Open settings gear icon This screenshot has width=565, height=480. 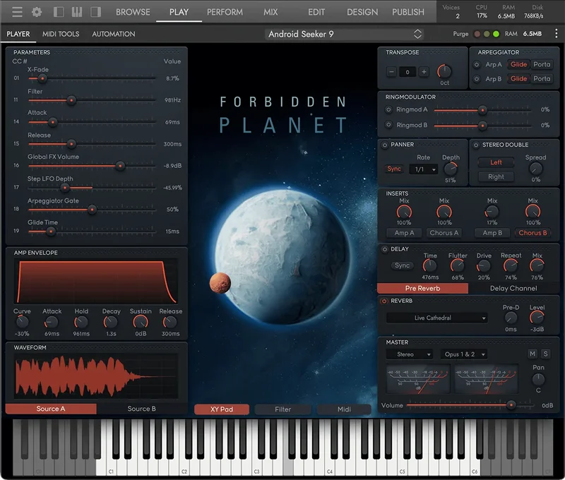(x=37, y=12)
